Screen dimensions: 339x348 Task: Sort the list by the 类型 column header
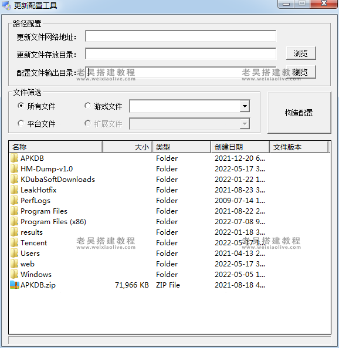click(x=182, y=147)
